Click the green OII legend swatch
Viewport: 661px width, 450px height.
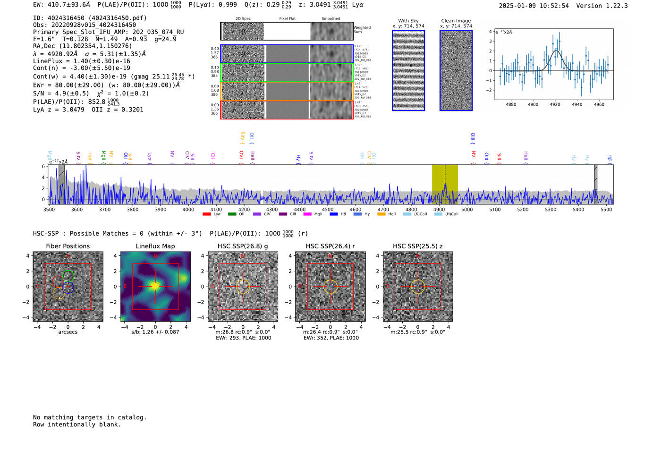[232, 214]
